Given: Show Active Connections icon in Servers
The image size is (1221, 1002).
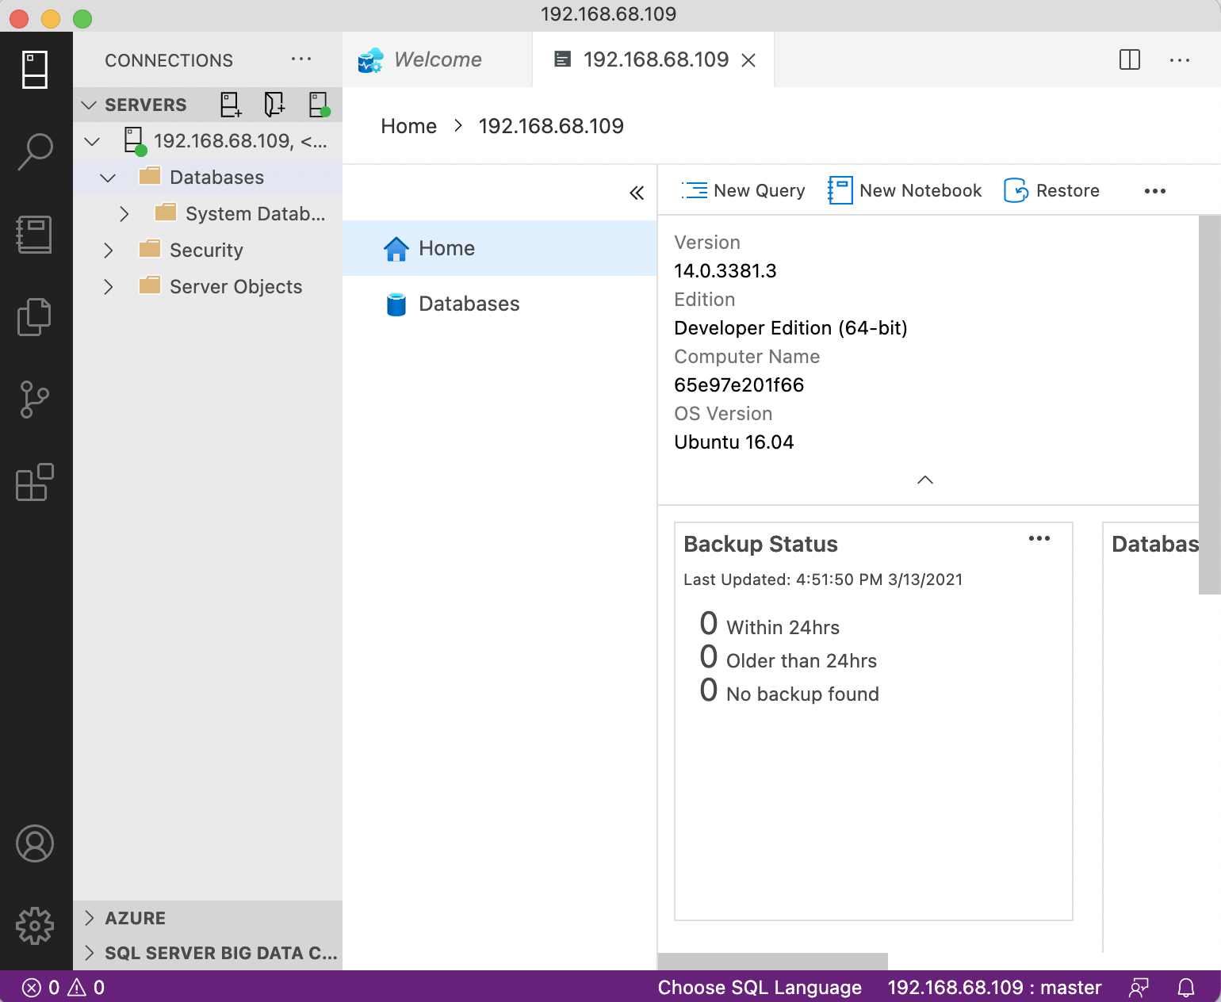Looking at the screenshot, I should (x=320, y=105).
